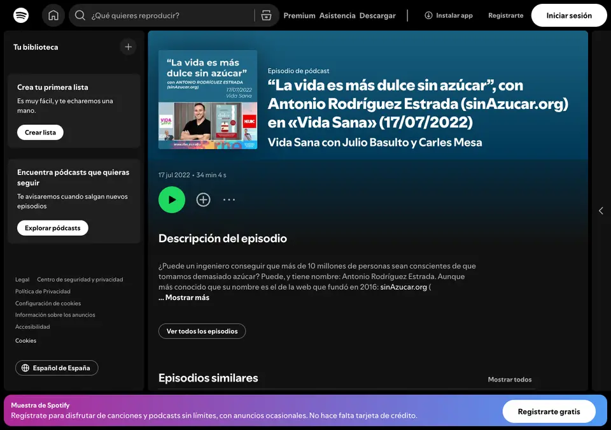611x430 pixels.
Task: Click Instalar app
Action: click(449, 16)
